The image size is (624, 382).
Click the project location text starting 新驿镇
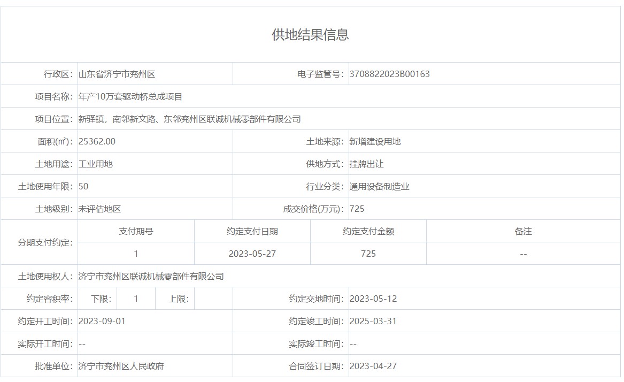189,119
